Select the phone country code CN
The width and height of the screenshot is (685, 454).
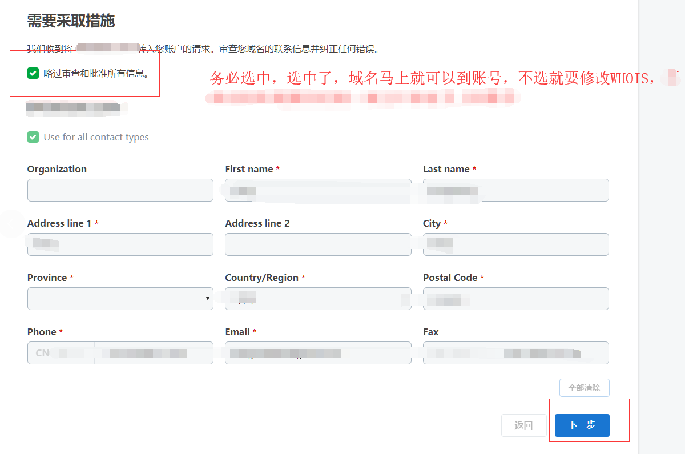coord(61,353)
